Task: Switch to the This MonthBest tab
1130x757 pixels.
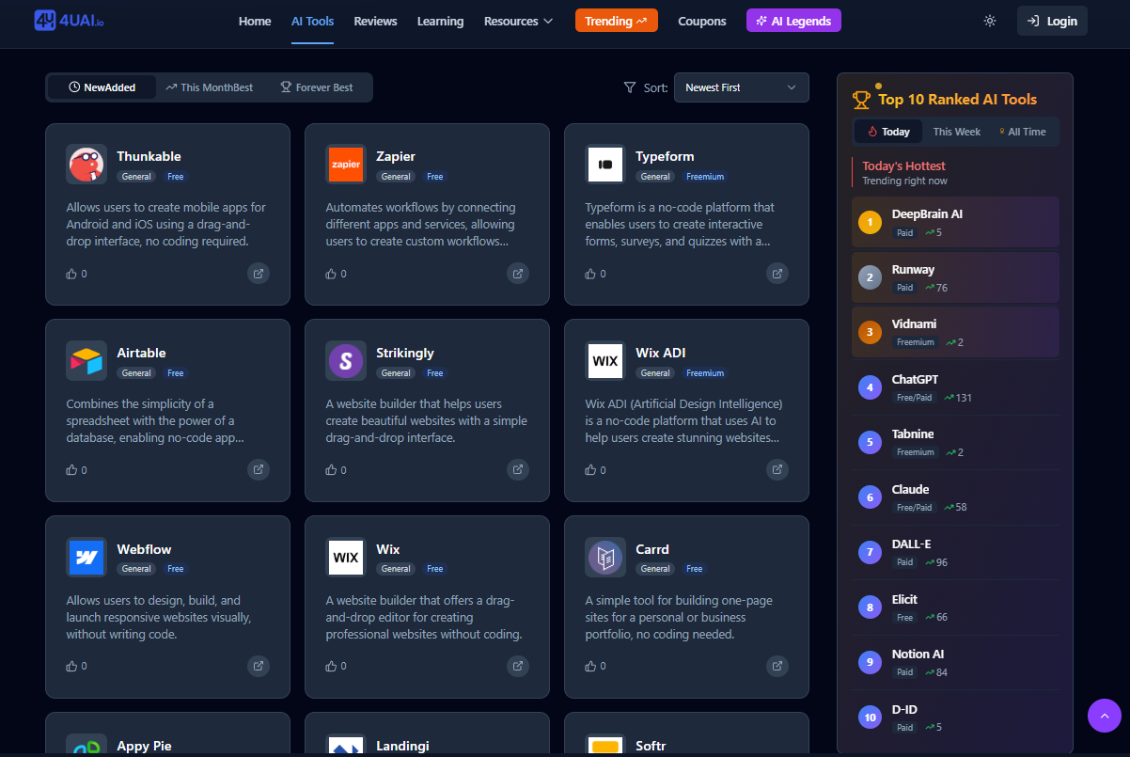Action: click(x=210, y=87)
